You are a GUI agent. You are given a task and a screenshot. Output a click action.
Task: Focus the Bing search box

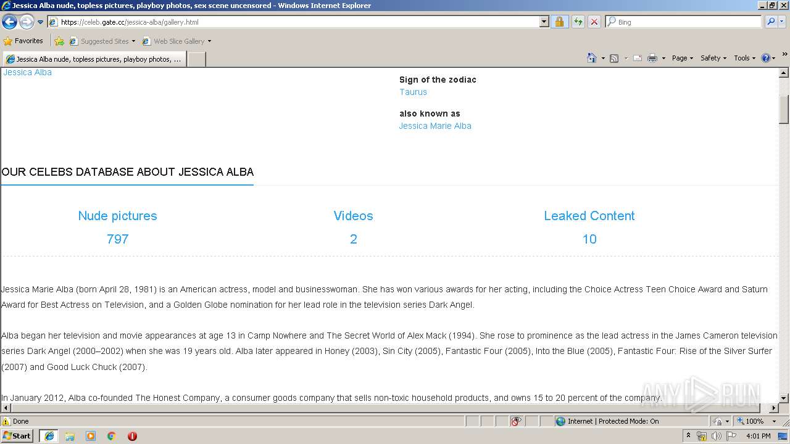point(684,22)
